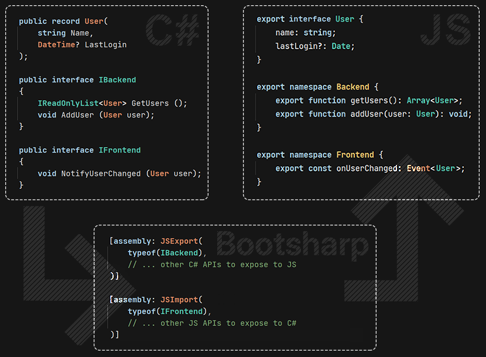Screen dimensions: 486x357
Task: Select the '[assembly: JSImport(' attribute line
Action: tap(156, 300)
